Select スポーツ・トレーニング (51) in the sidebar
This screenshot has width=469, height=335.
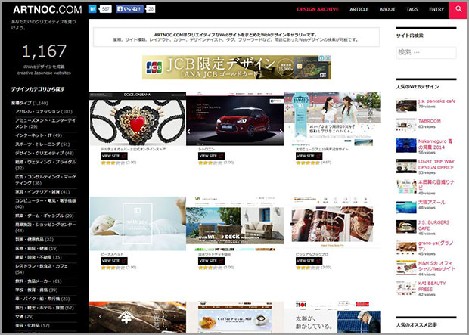coord(42,144)
